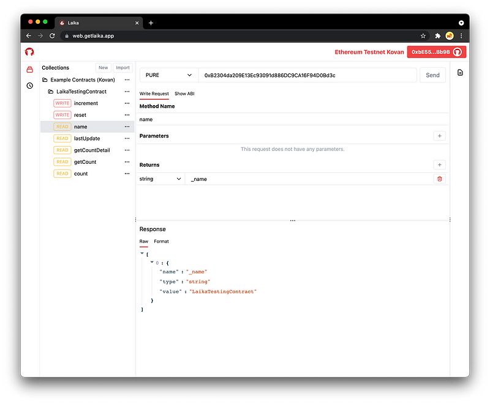Collapse the object 0 response node
Screen dimensions: 490x404
[x=152, y=262]
